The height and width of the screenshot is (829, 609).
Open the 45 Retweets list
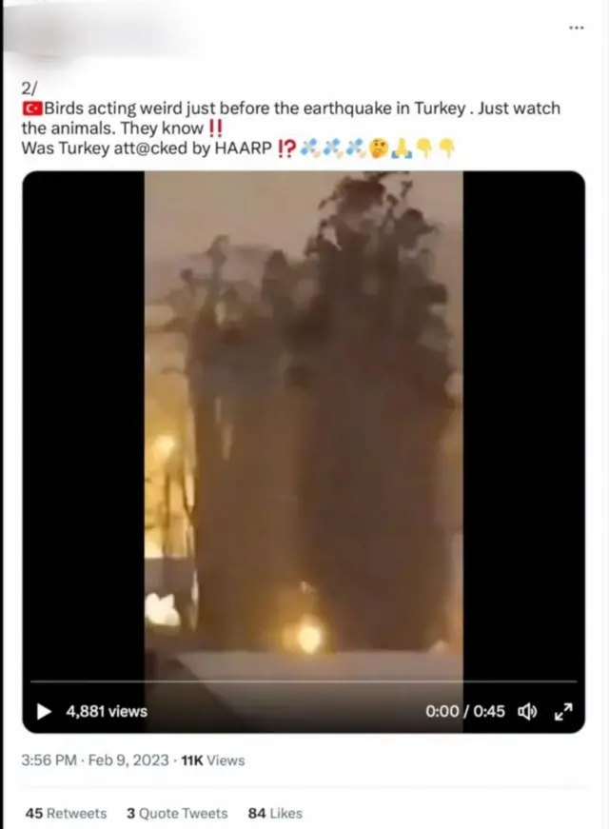[66, 813]
